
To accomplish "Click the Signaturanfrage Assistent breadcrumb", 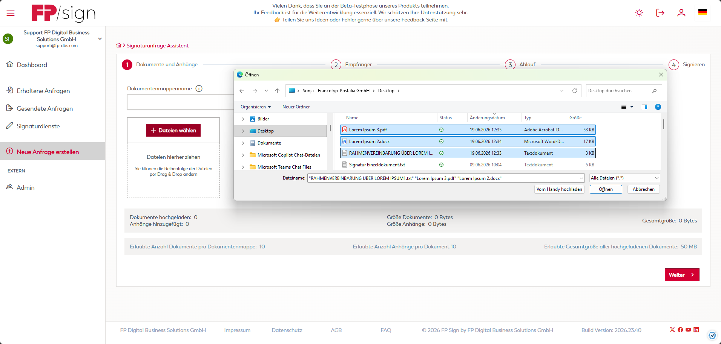I will 158,46.
